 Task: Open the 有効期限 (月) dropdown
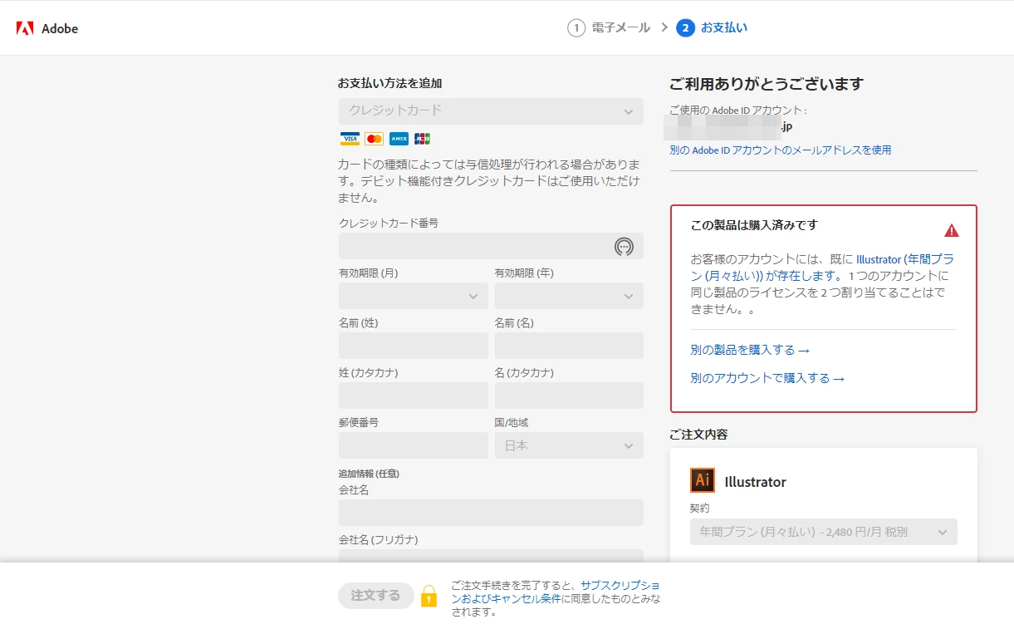(x=414, y=296)
